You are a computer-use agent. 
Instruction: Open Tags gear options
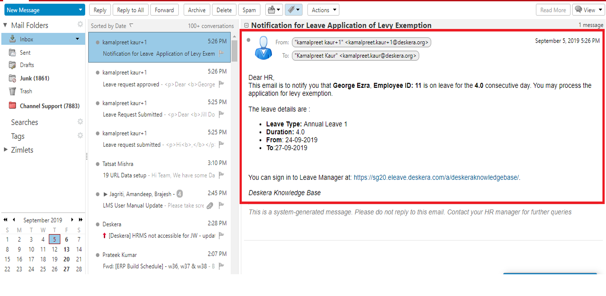pyautogui.click(x=80, y=135)
